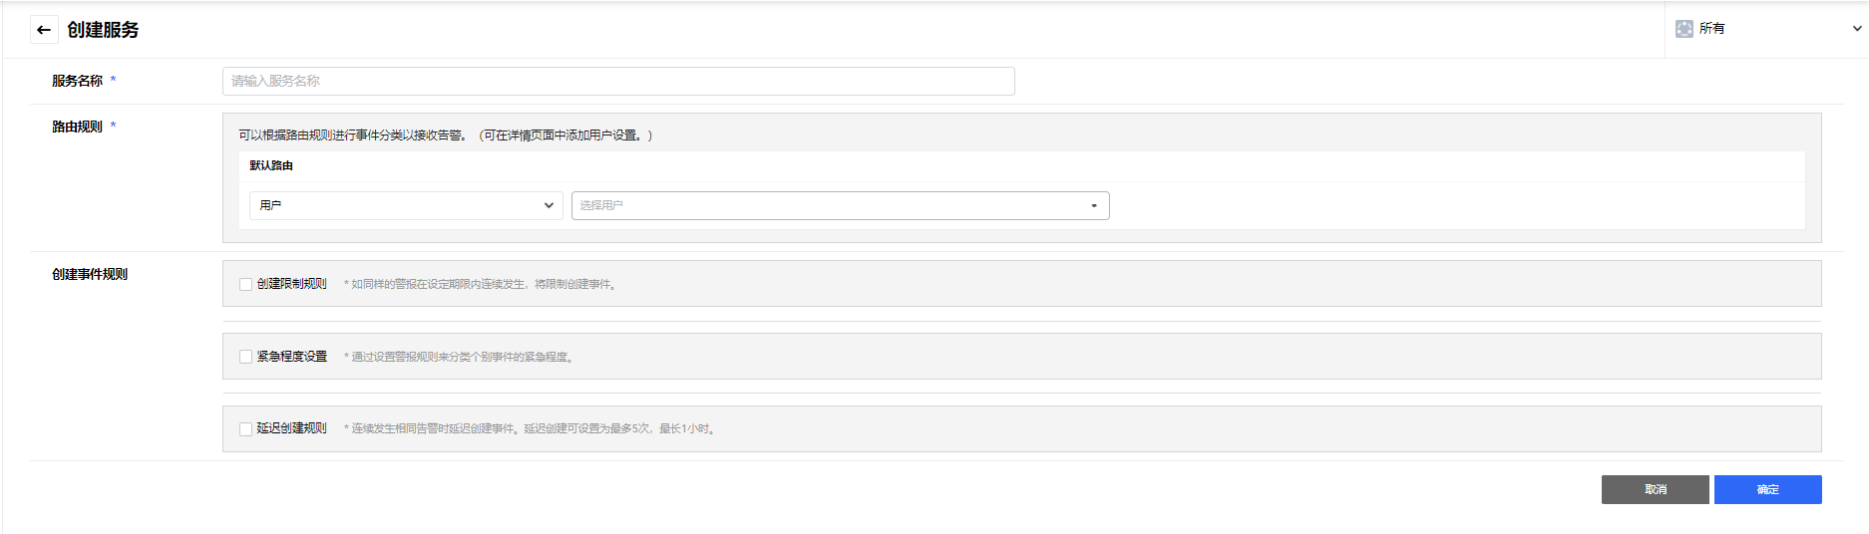Click the 延迟创建规则 hint text
Image resolution: width=1869 pixels, height=534 pixels.
(532, 429)
